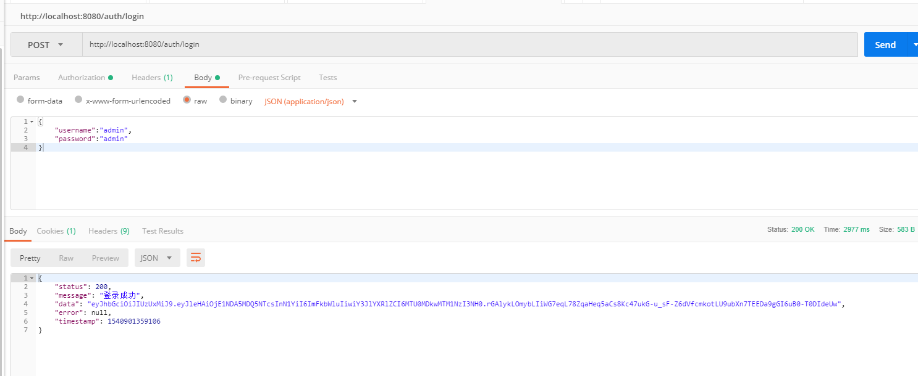The image size is (918, 376).
Task: Open the Test Results tab
Action: pos(162,231)
